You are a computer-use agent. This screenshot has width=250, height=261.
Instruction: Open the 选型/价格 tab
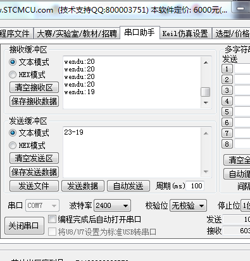click(231, 33)
